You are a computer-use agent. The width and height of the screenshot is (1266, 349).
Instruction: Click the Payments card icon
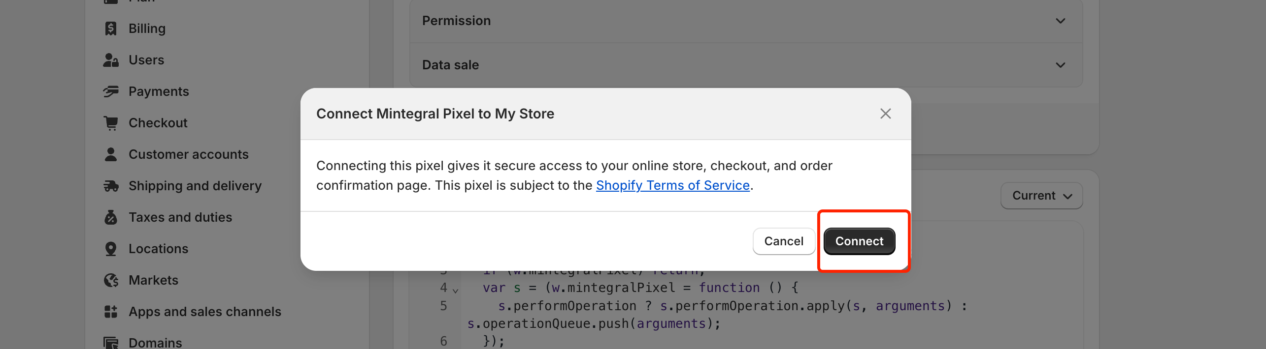click(111, 91)
